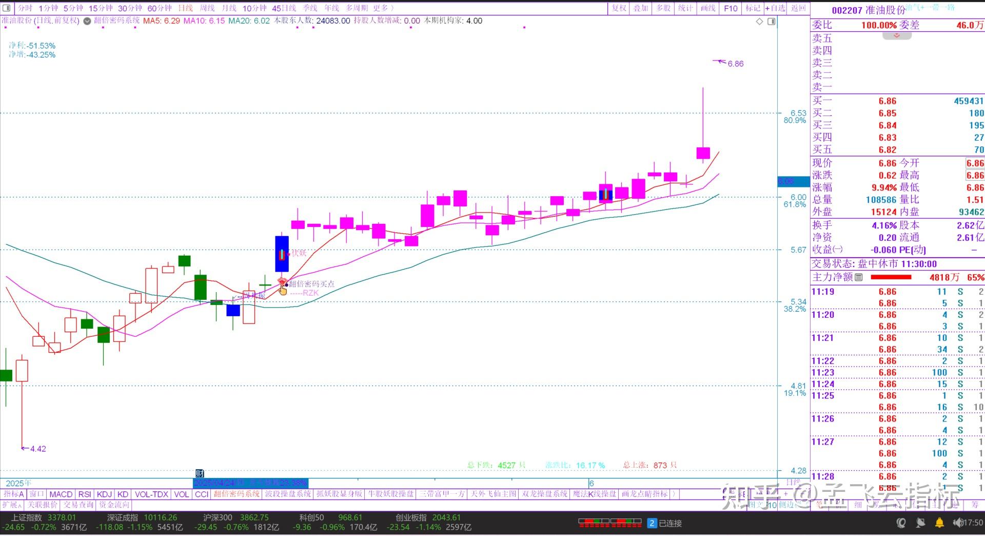Select the 1分钟 period
The width and height of the screenshot is (985, 536).
[48, 8]
